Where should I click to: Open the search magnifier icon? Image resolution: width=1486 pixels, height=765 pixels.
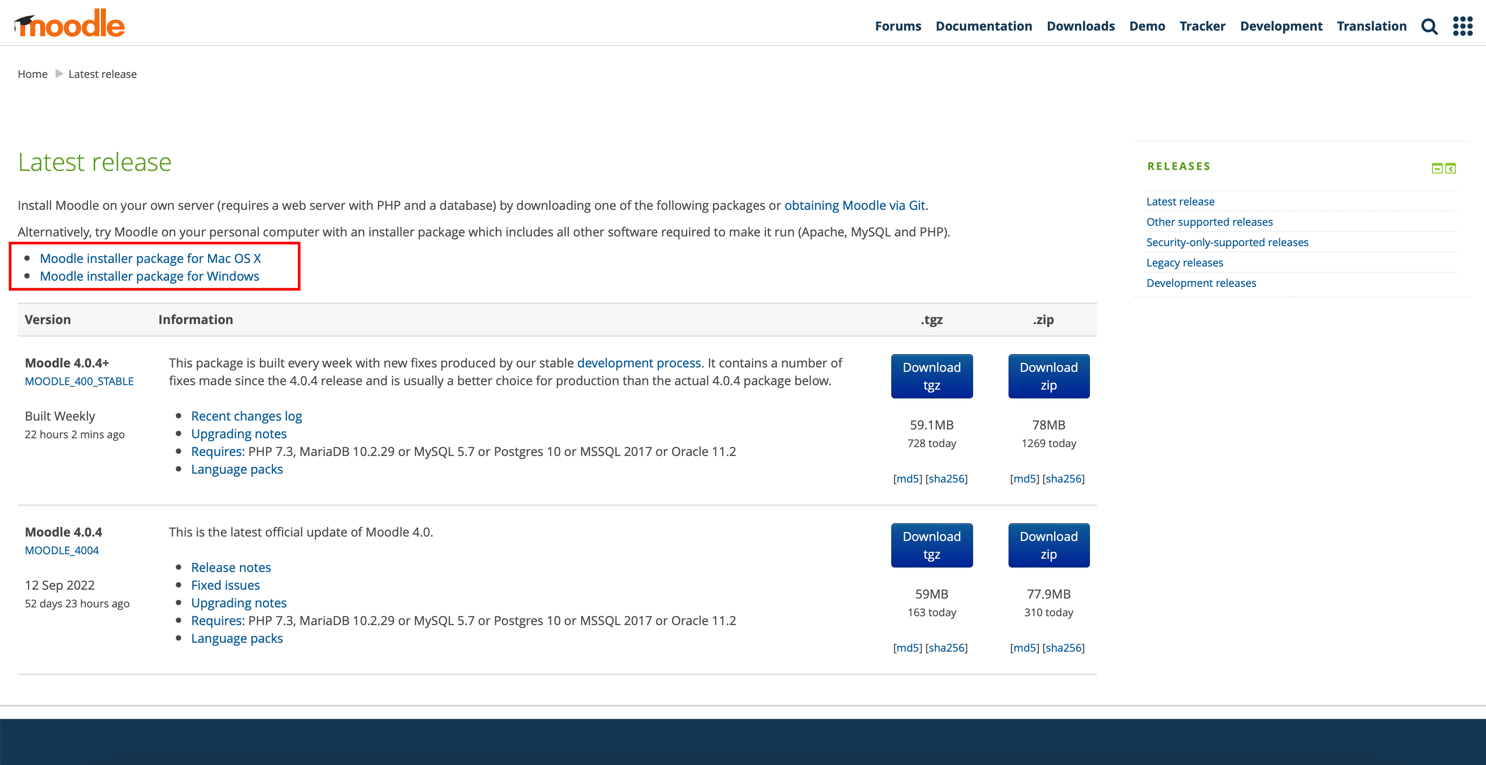(x=1429, y=26)
